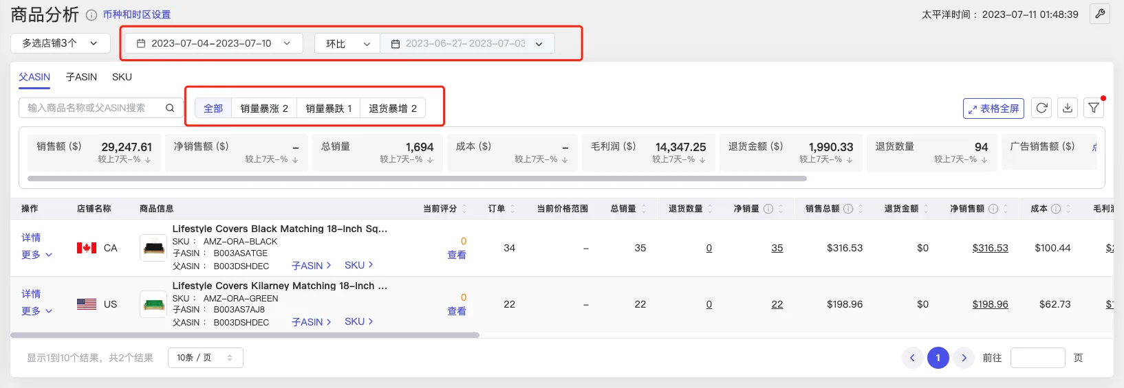
Task: Click 净销量 column info icon
Action: click(768, 209)
